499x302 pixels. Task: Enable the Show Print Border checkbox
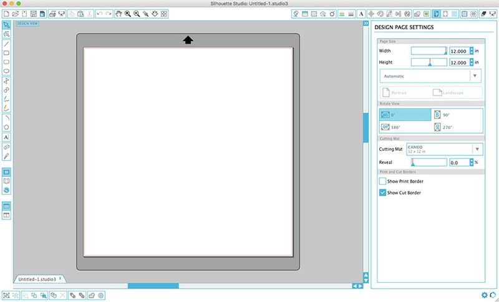(382, 181)
